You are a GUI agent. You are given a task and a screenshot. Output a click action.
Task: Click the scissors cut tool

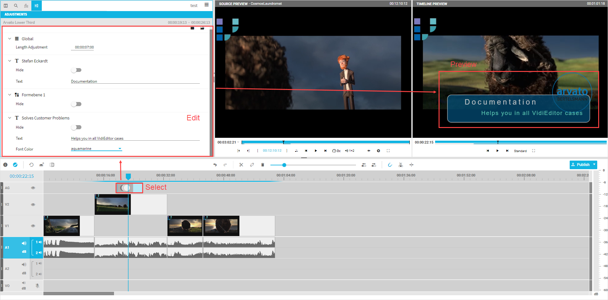click(x=241, y=165)
